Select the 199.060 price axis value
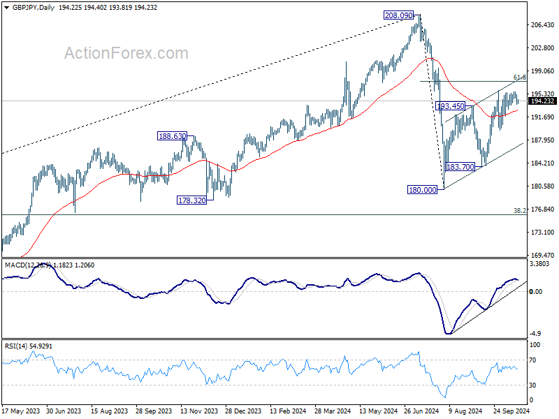The height and width of the screenshot is (419, 559). [x=543, y=71]
